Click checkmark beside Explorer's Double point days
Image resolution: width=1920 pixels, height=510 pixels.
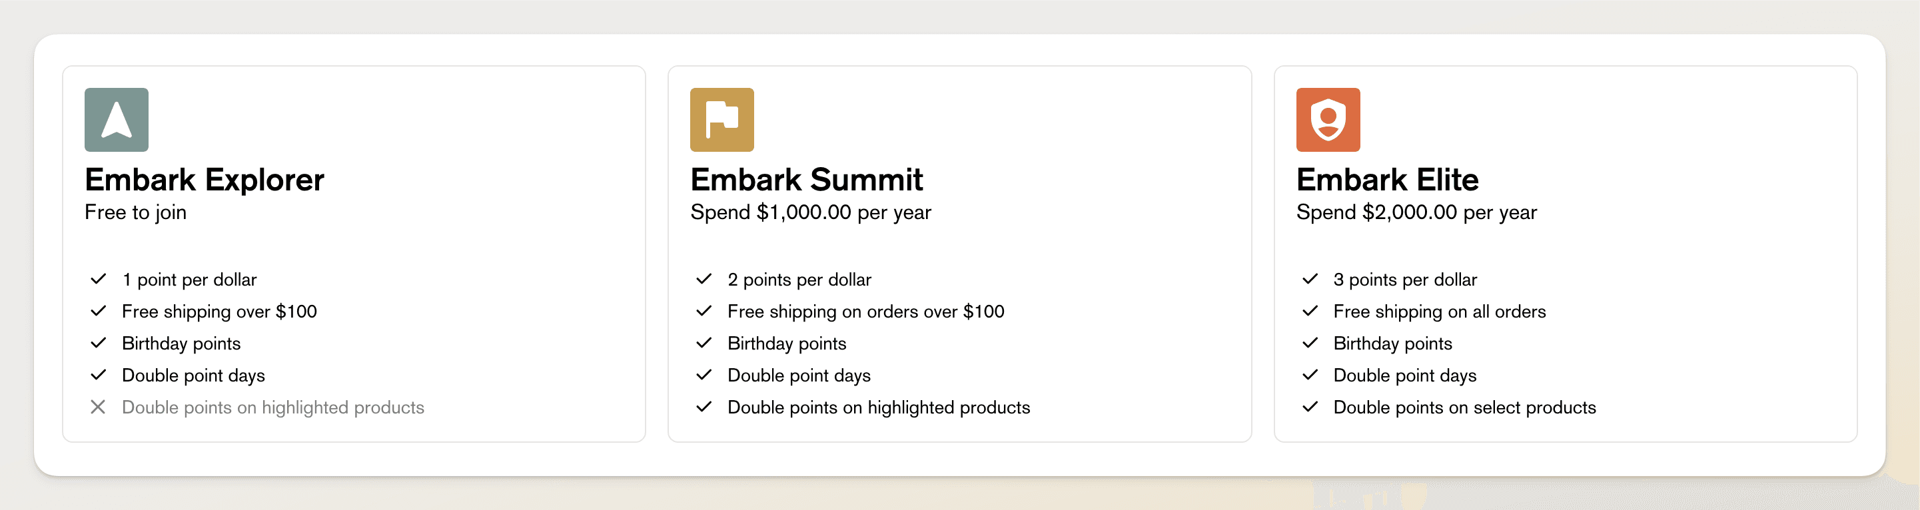pos(98,376)
